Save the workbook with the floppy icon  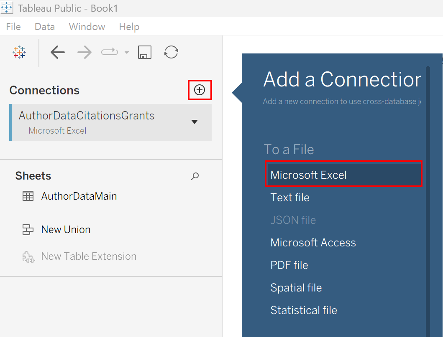coord(145,52)
